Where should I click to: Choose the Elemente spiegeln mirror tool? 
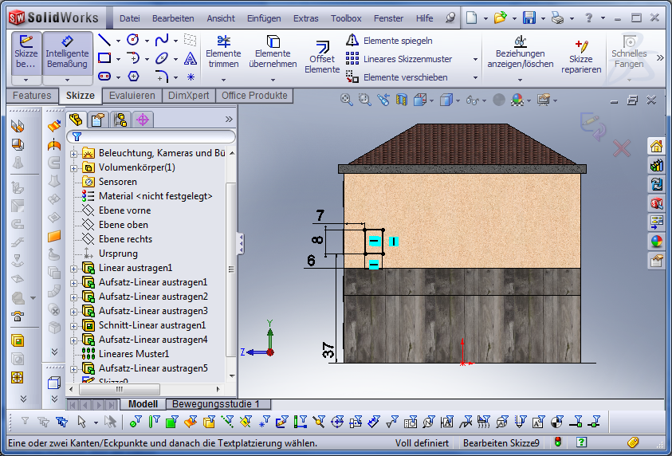pos(397,41)
